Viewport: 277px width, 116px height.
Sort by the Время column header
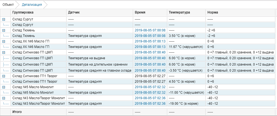[x=140, y=12]
